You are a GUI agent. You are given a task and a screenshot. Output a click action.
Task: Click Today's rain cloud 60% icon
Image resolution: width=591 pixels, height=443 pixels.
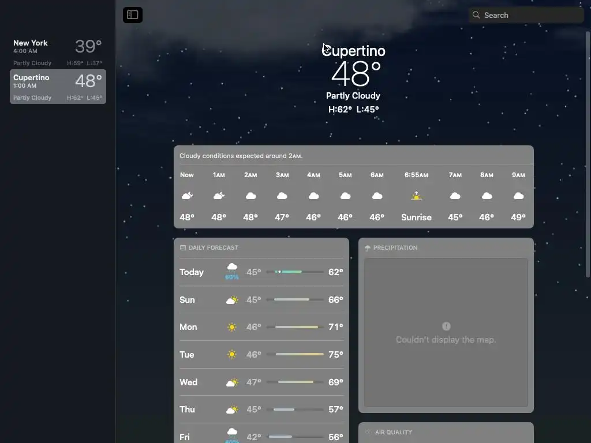(232, 272)
